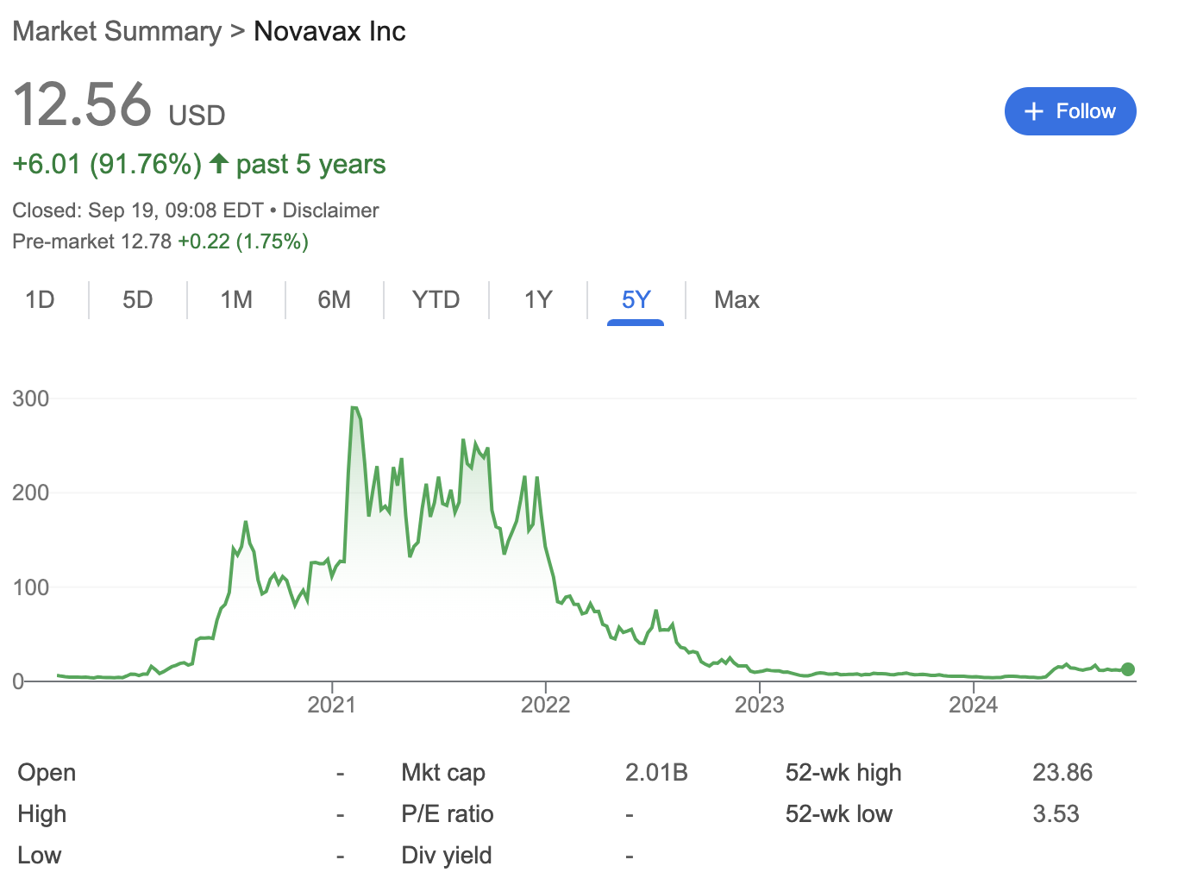Screen dimensions: 1197x885
Task: Open the Market Summary breadcrumb link
Action: point(117,31)
